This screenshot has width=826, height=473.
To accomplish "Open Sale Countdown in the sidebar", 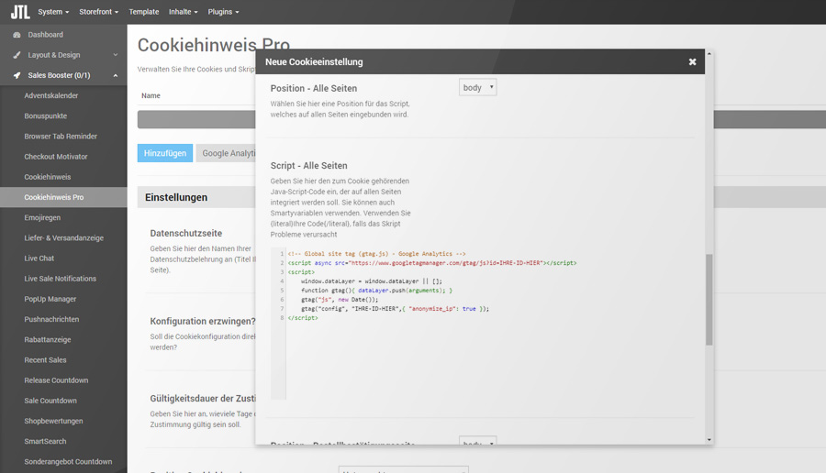I will tap(50, 401).
